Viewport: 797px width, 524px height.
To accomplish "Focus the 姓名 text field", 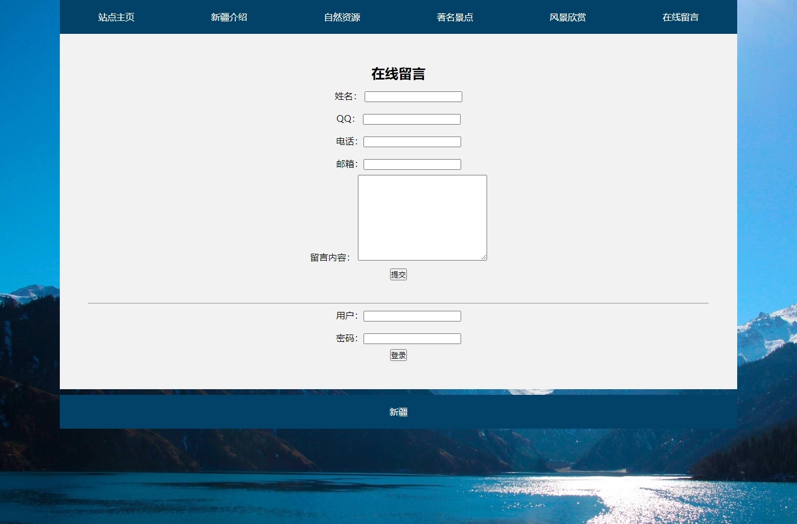I will [413, 97].
